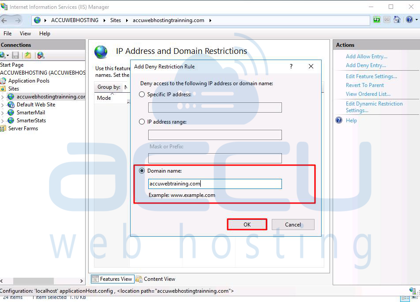Click the Forward navigation arrow
The image size is (420, 302).
tap(18, 20)
